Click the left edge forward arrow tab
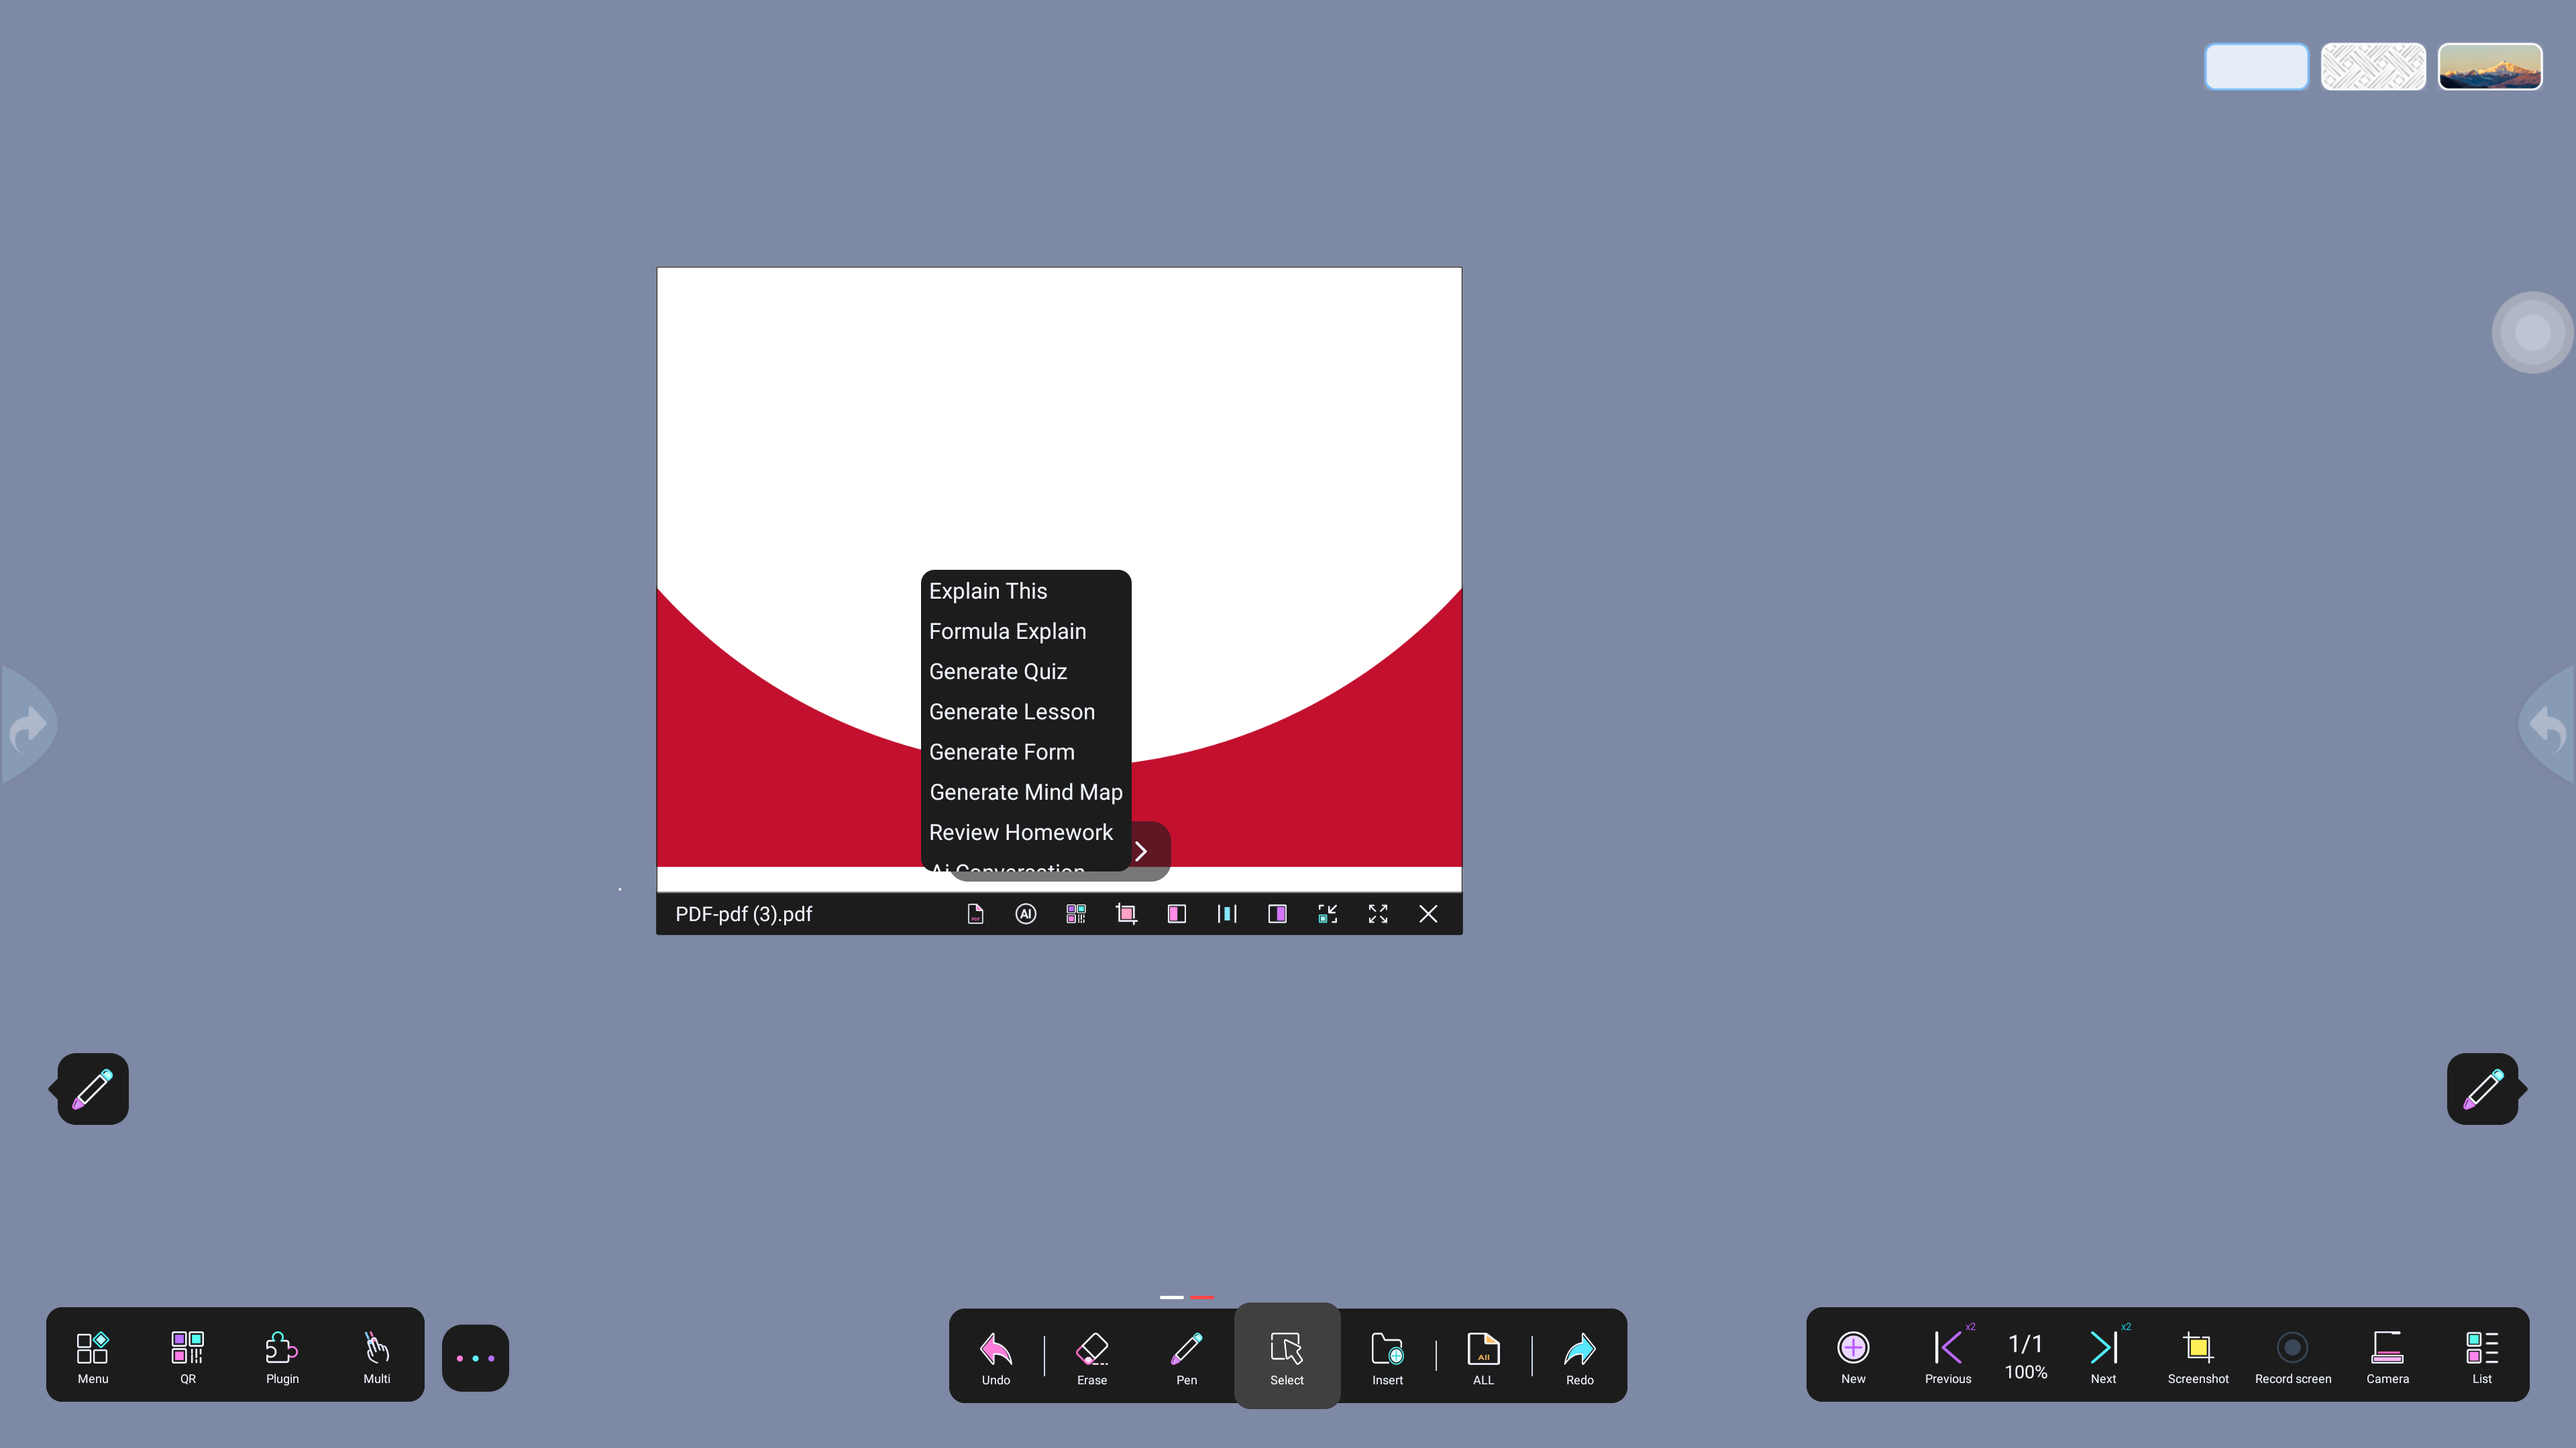The width and height of the screenshot is (2576, 1448). pyautogui.click(x=28, y=725)
